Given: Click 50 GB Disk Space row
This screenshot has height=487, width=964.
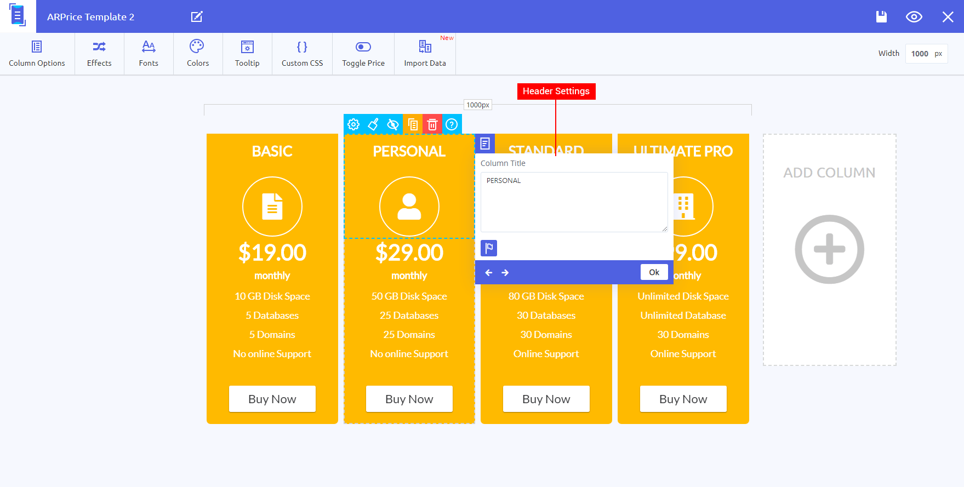Looking at the screenshot, I should [x=409, y=296].
